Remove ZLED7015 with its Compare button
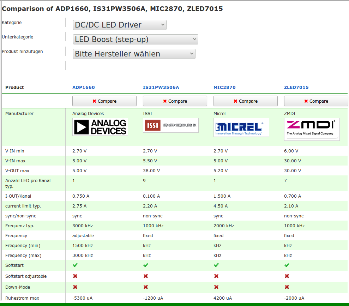 tap(316, 101)
